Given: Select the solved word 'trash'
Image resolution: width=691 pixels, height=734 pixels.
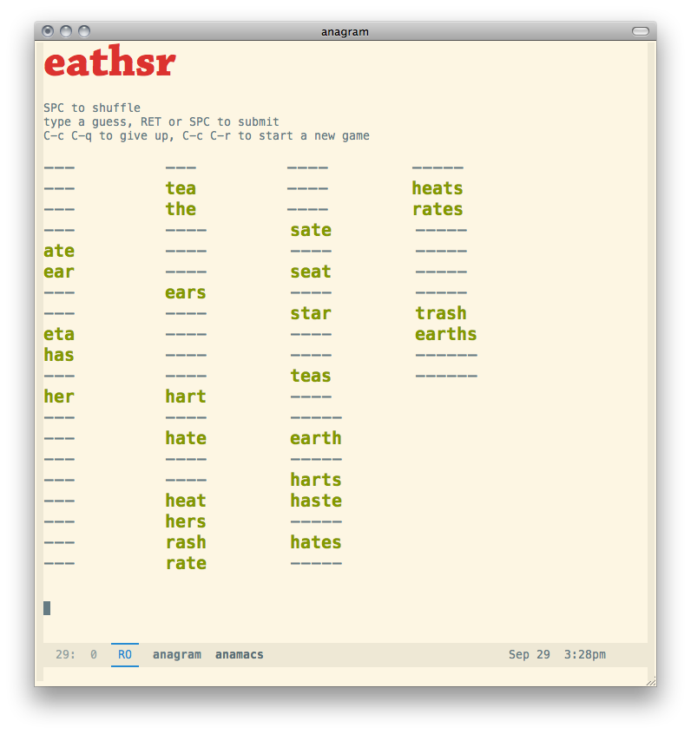Looking at the screenshot, I should [441, 313].
